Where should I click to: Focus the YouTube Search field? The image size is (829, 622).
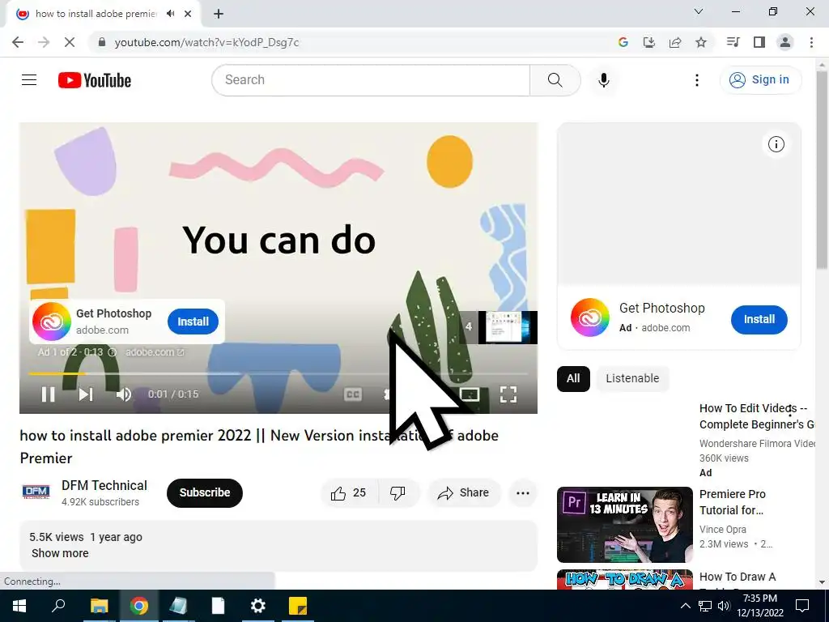pos(371,80)
